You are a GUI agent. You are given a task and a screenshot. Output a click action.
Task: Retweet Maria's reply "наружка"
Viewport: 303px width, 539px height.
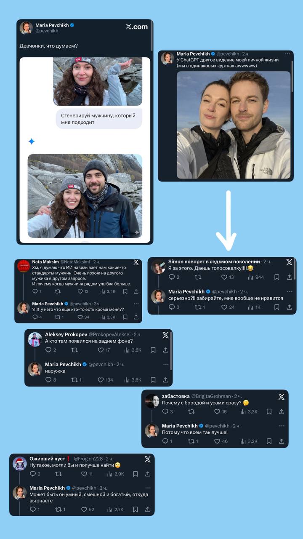(x=74, y=380)
